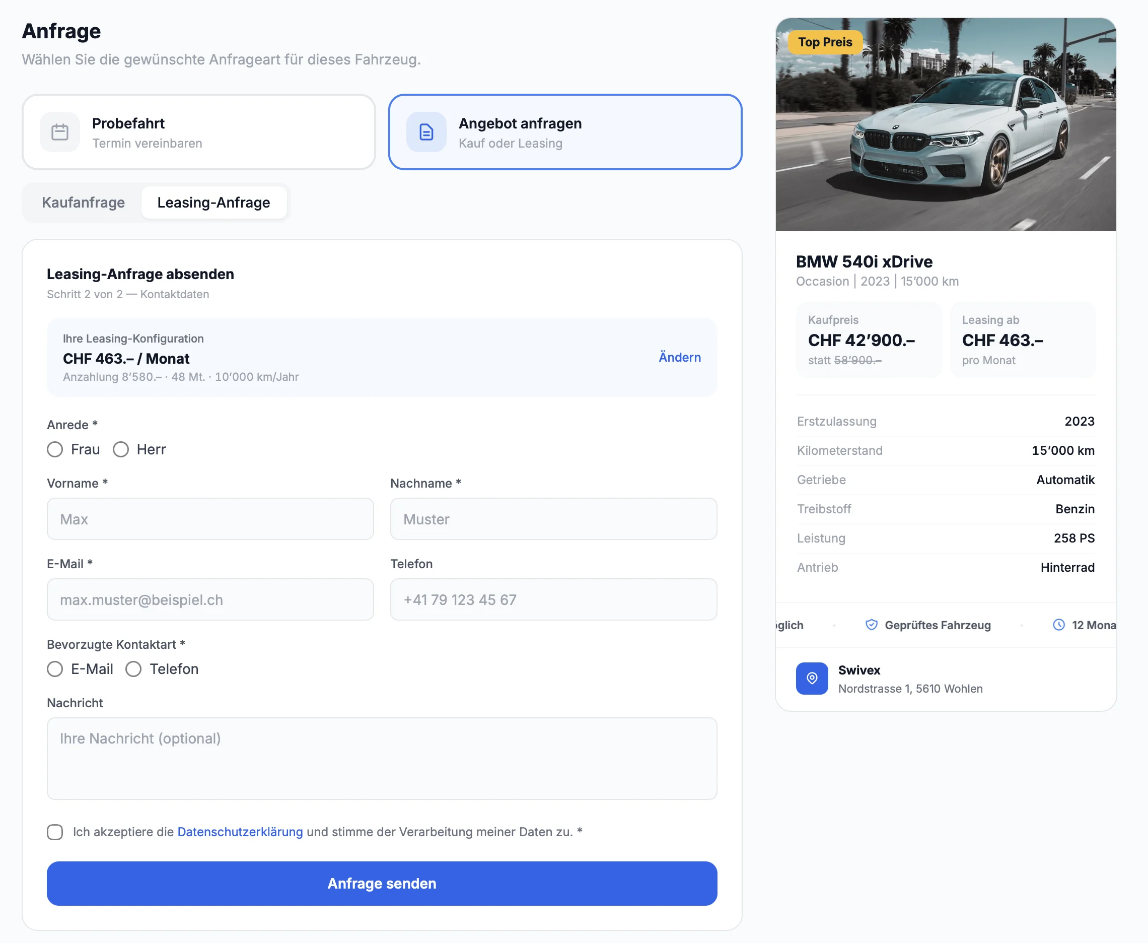Click the Nachricht text area
This screenshot has width=1148, height=943.
coord(382,758)
